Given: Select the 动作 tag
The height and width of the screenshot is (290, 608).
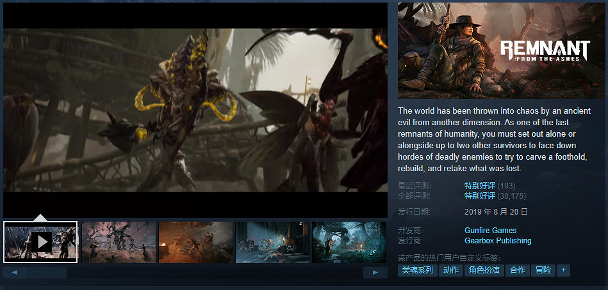Looking at the screenshot, I should 451,270.
